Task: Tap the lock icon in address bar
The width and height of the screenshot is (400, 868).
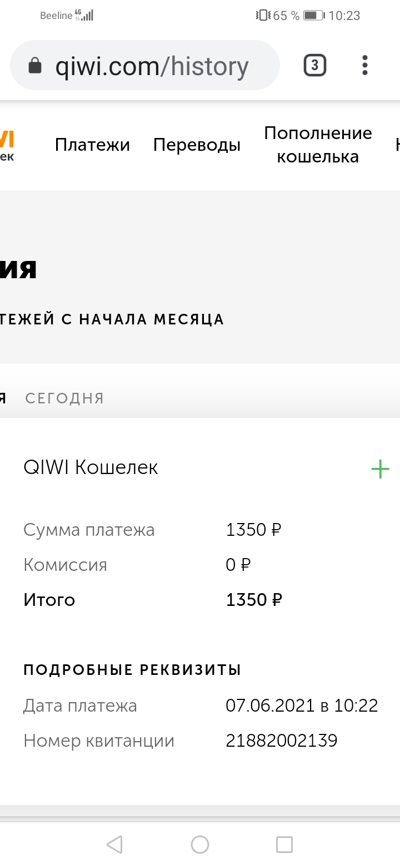Action: (x=35, y=66)
